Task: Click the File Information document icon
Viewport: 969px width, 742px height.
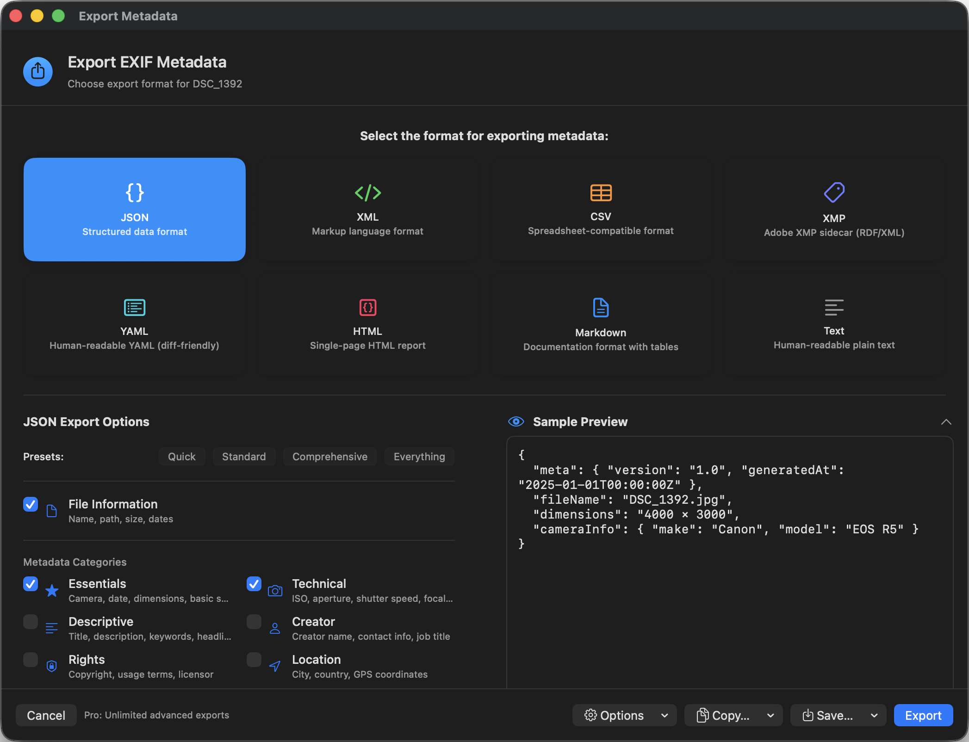Action: (x=52, y=511)
